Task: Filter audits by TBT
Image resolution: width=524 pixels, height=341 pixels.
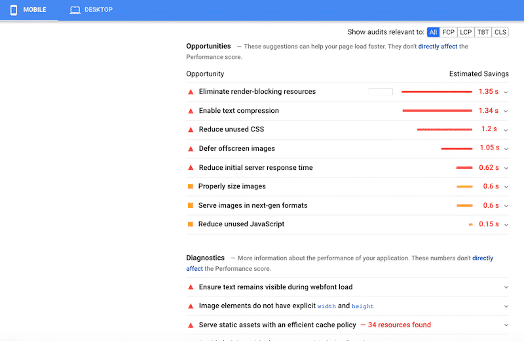Action: [x=483, y=32]
